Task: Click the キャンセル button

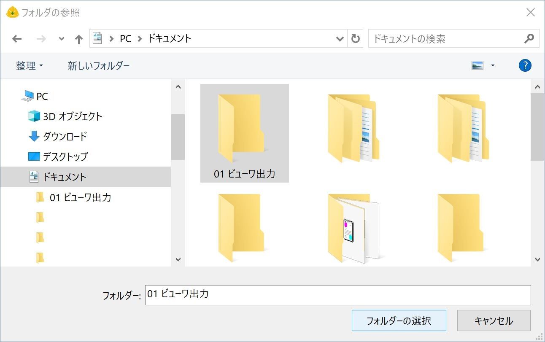Action: pyautogui.click(x=494, y=321)
